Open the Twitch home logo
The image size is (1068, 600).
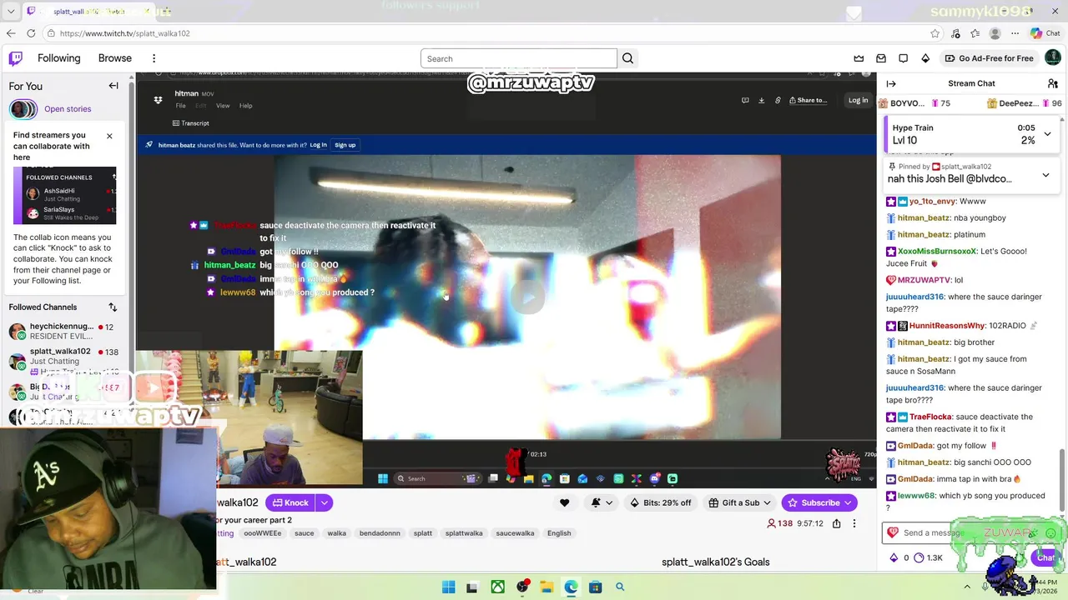coord(16,58)
